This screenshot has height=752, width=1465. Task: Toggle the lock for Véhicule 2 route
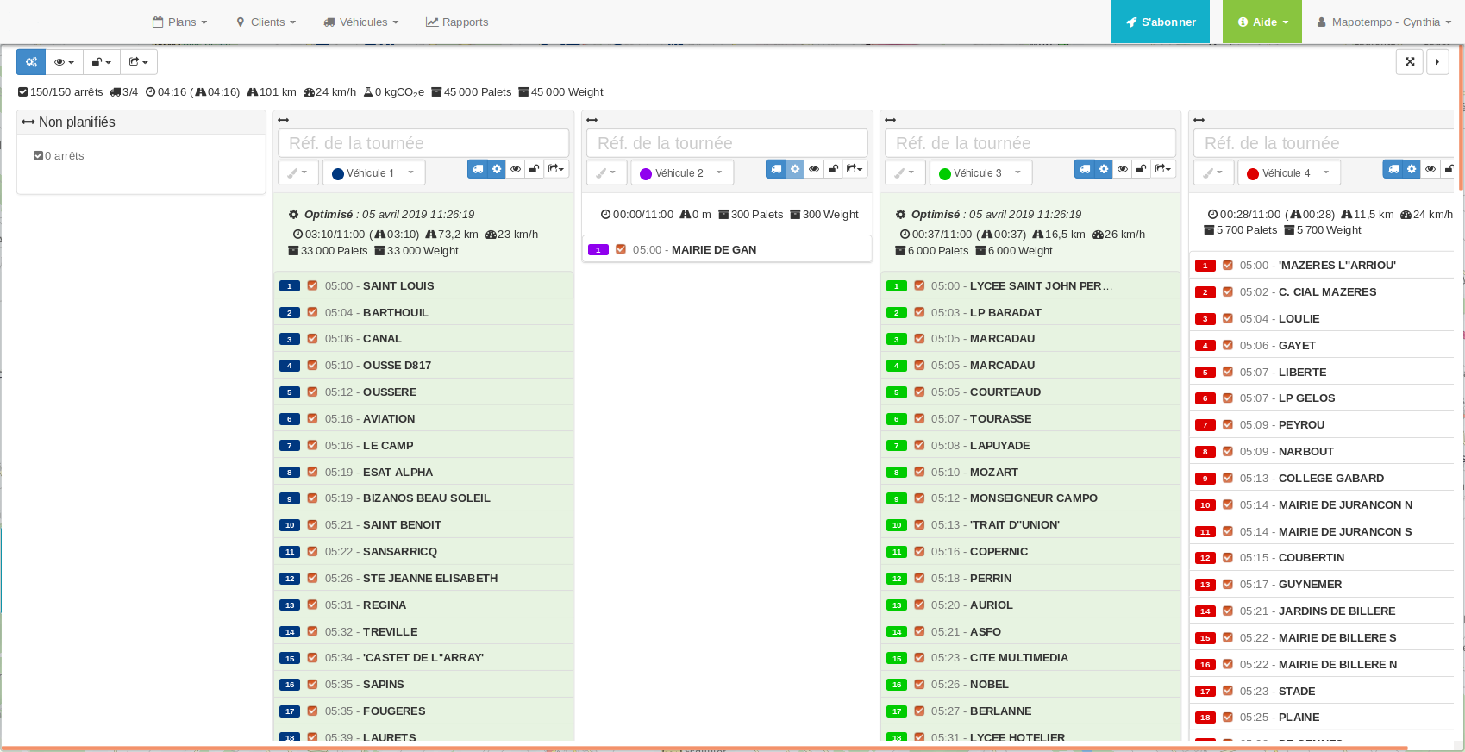click(833, 169)
